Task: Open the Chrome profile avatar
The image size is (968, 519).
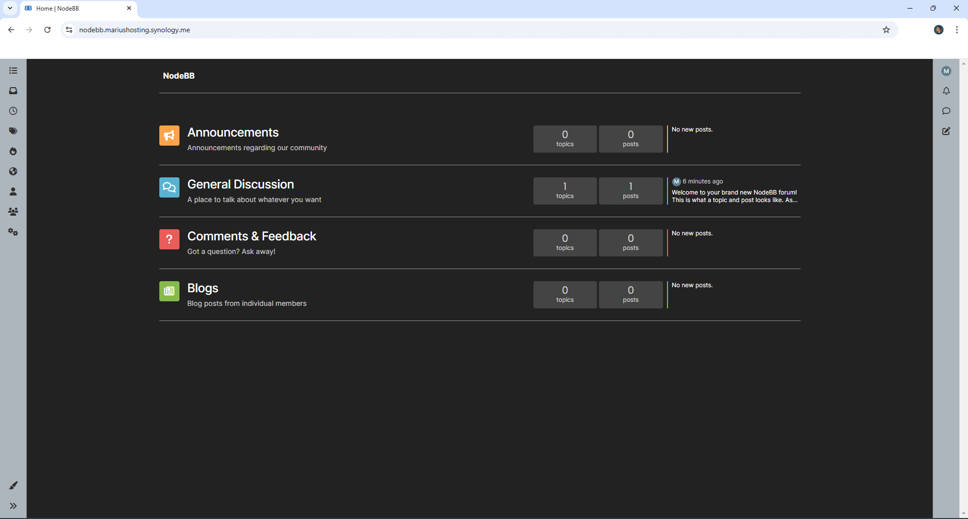Action: tap(939, 30)
